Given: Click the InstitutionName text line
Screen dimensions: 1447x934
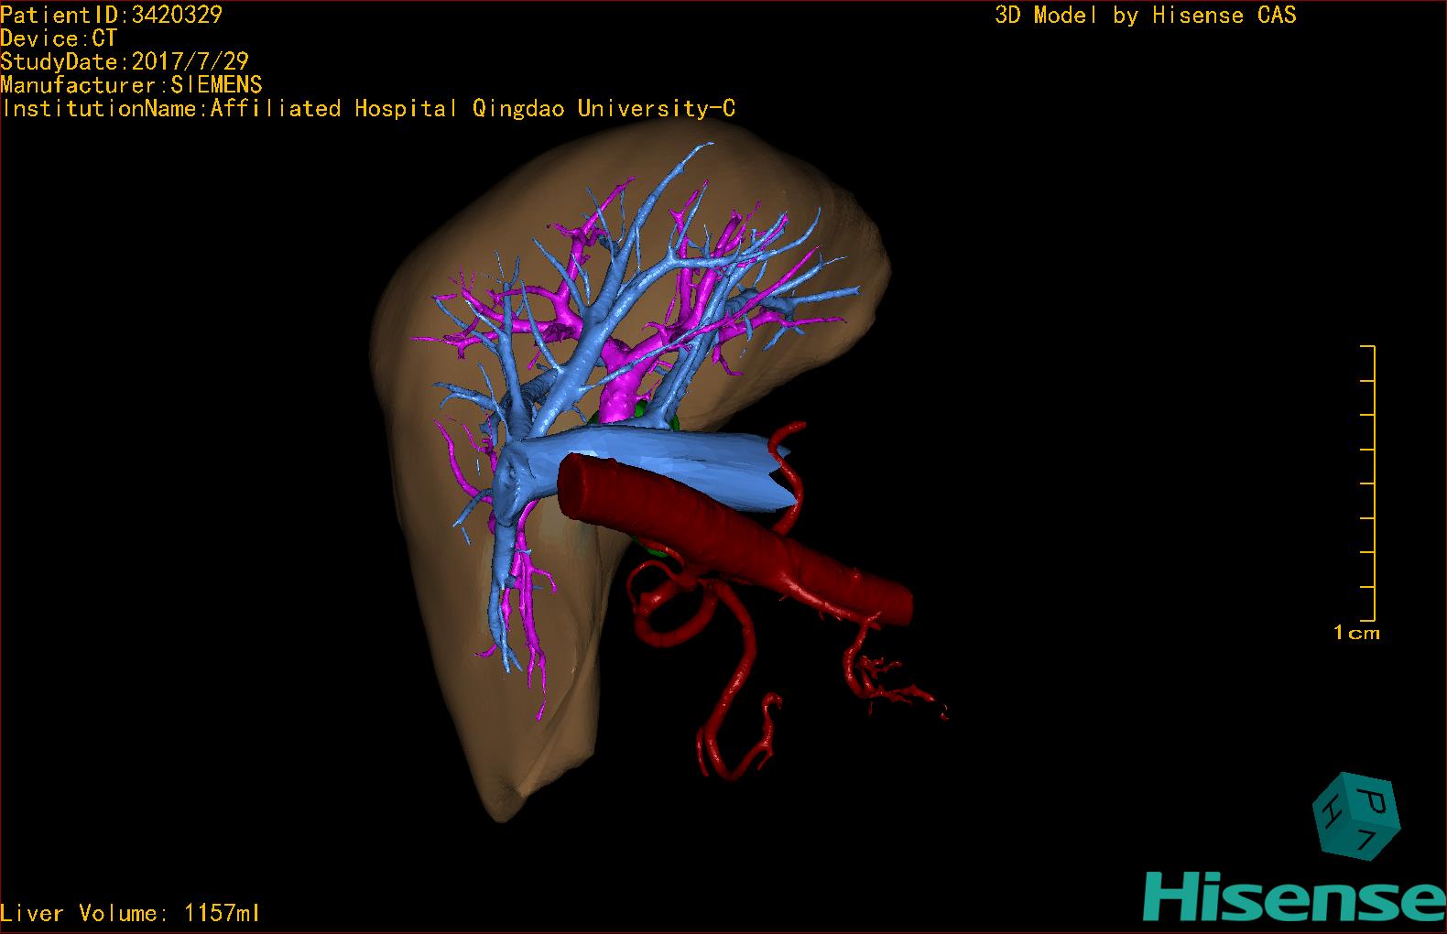Looking at the screenshot, I should point(368,109).
